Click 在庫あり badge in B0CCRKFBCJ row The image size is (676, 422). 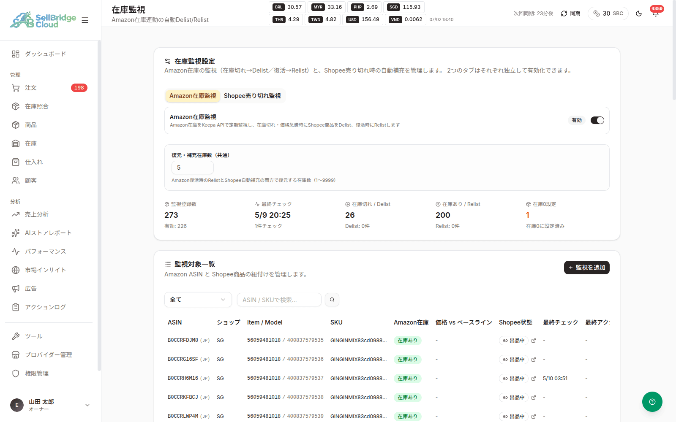[x=407, y=398]
